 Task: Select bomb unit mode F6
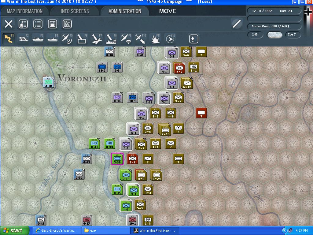tap(82, 39)
